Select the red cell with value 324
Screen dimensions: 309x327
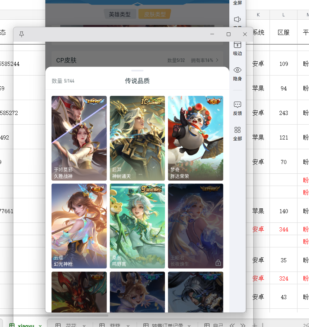pos(283,279)
